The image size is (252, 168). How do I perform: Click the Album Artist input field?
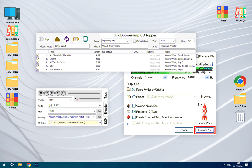point(71,46)
